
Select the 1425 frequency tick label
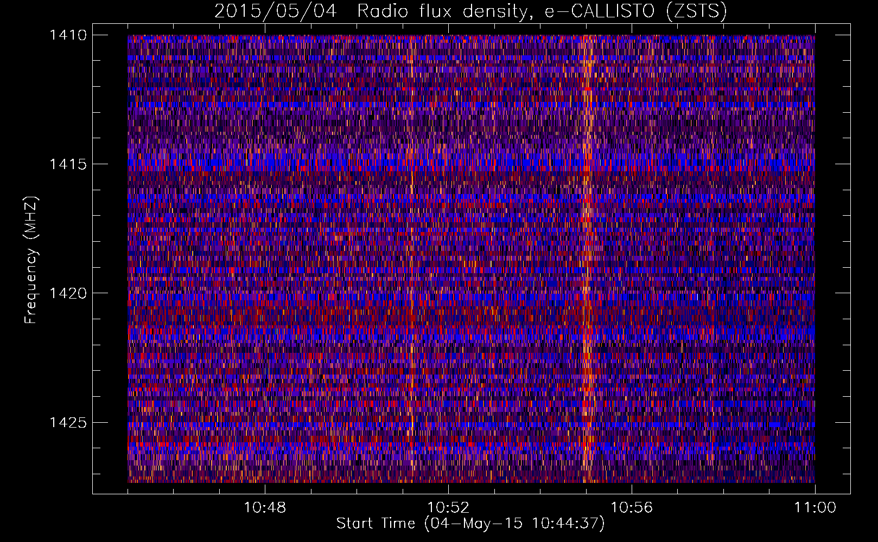68,422
